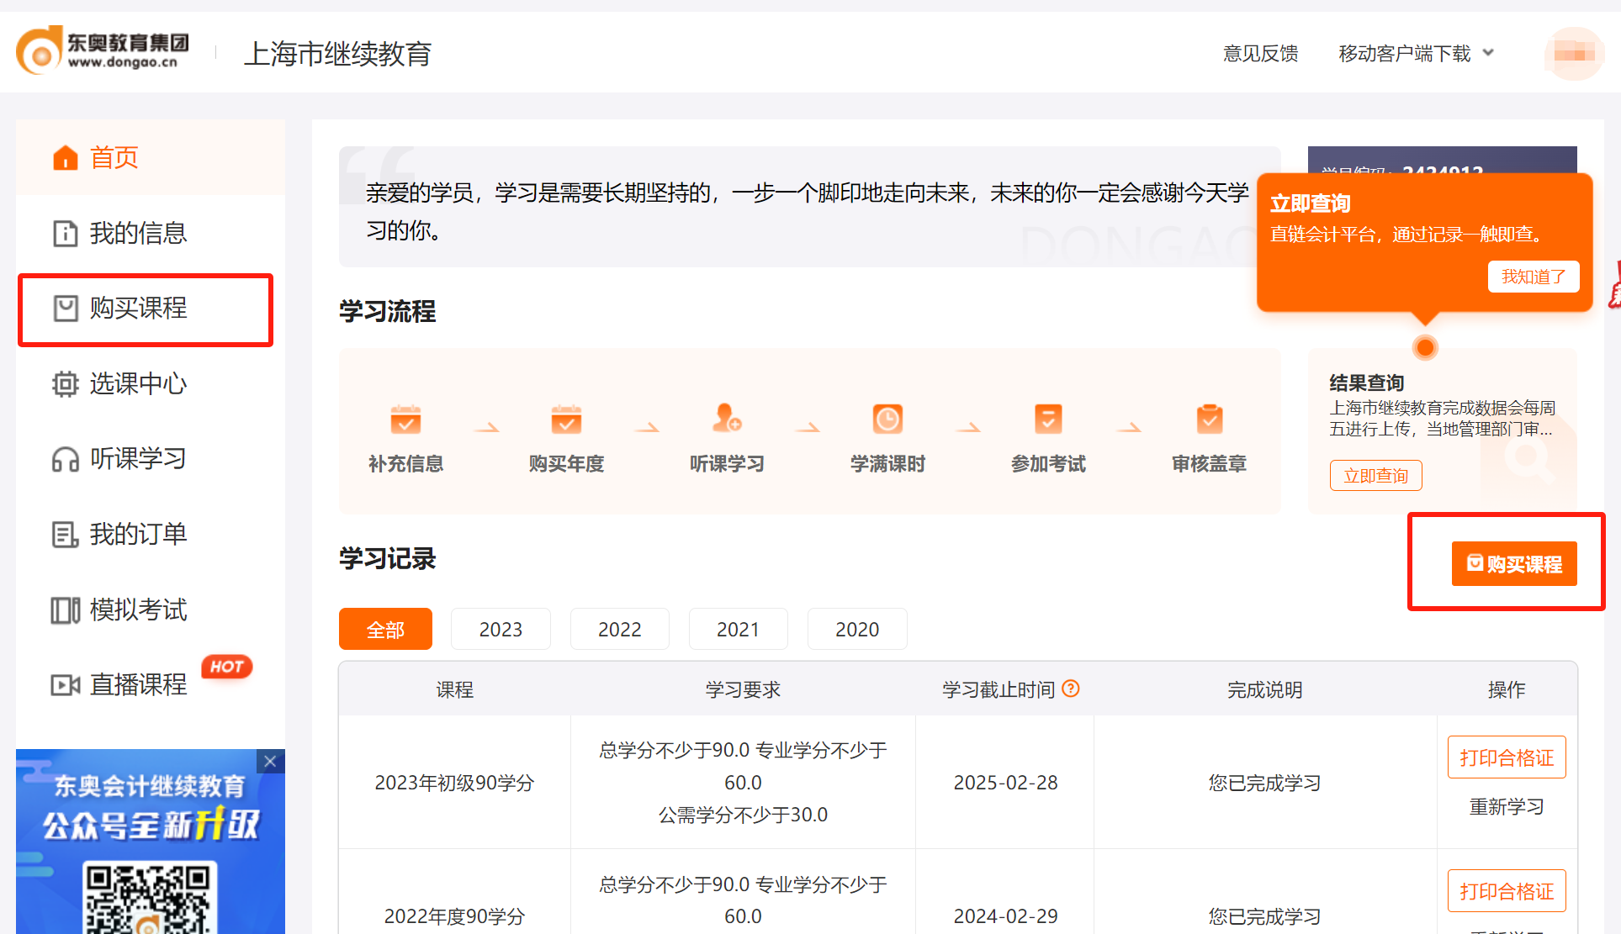Image resolution: width=1621 pixels, height=934 pixels.
Task: Click the 补充信息 calendar step icon
Action: (405, 419)
